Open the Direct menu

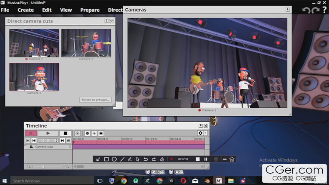[115, 10]
